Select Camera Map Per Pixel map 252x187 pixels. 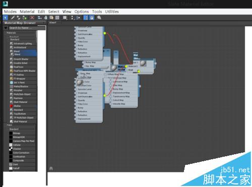click(x=22, y=141)
